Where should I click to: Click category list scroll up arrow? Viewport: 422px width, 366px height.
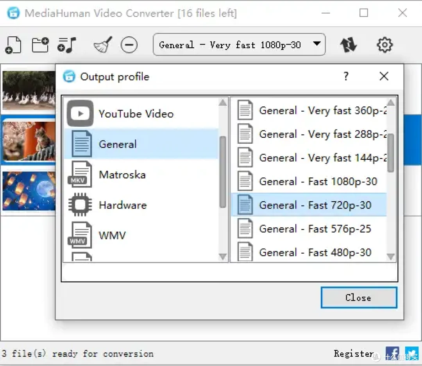tap(223, 103)
